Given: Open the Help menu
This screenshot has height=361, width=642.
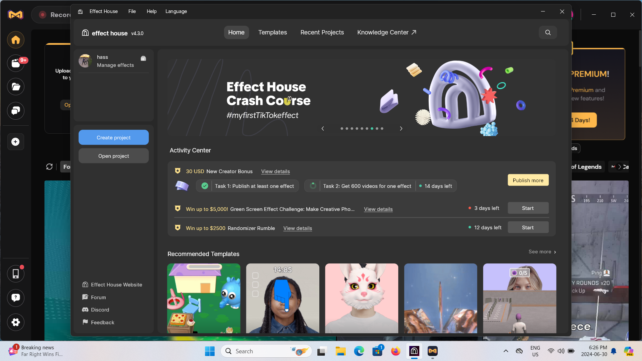Looking at the screenshot, I should tap(151, 11).
